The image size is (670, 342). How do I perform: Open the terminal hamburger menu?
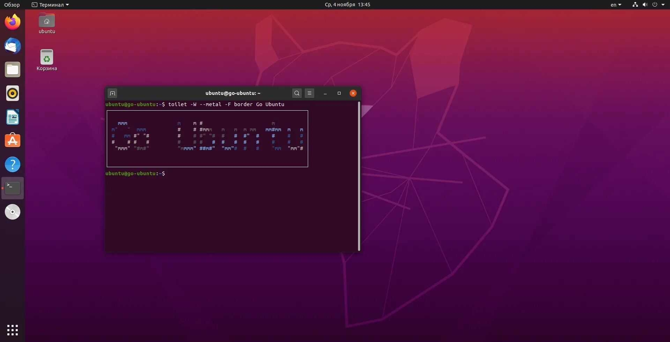(x=310, y=93)
